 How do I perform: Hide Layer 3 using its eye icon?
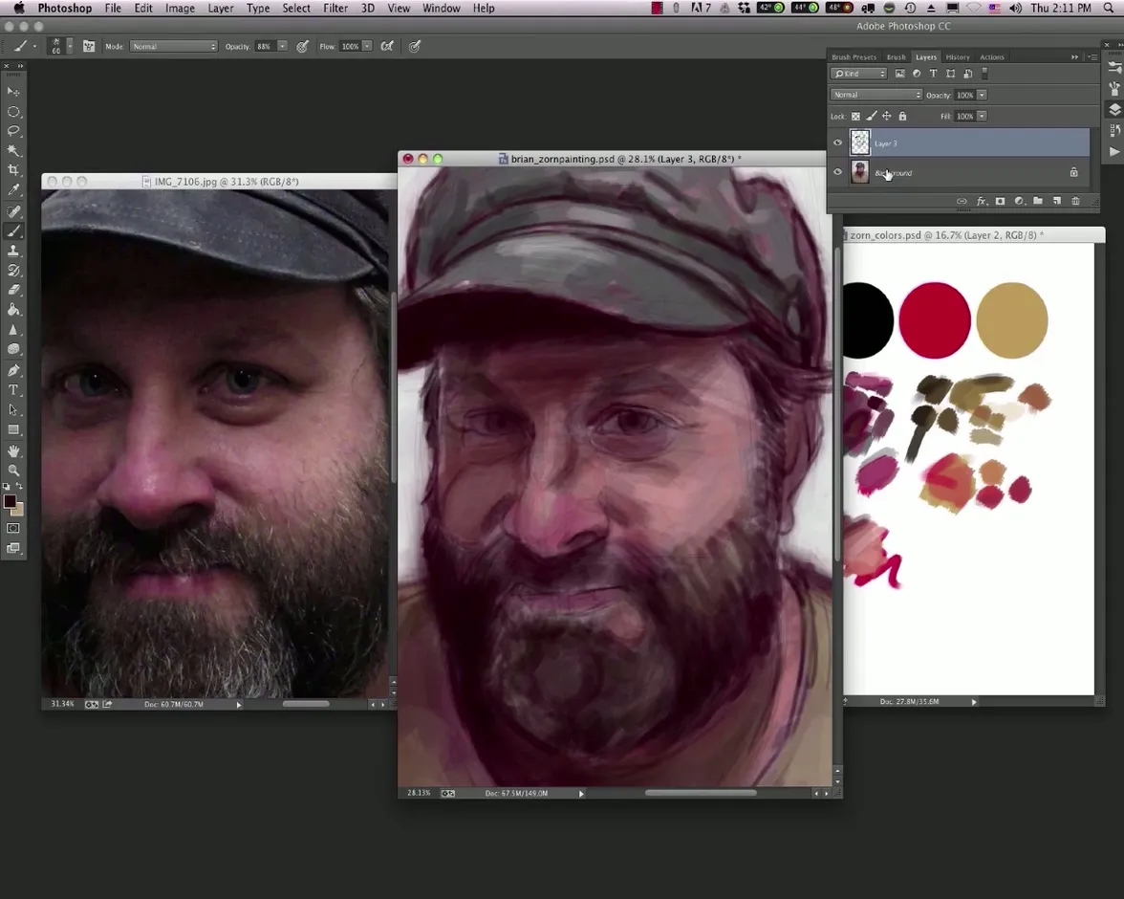[x=838, y=143]
